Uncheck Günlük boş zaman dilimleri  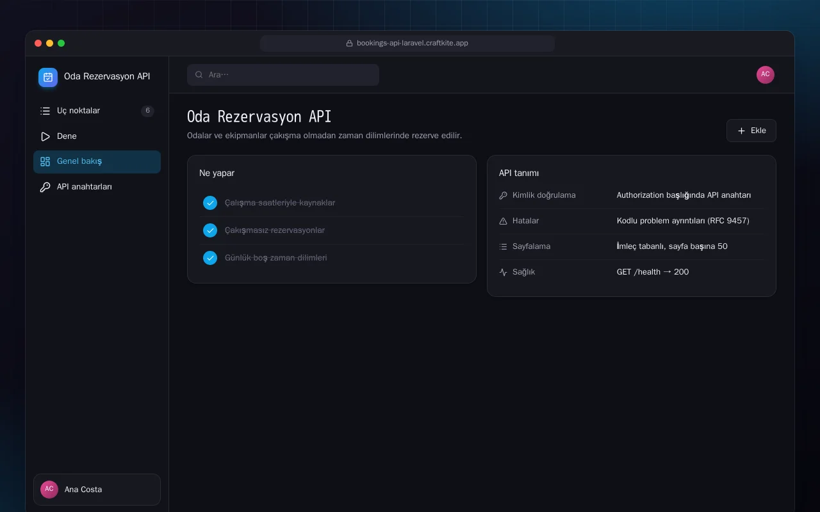point(210,258)
